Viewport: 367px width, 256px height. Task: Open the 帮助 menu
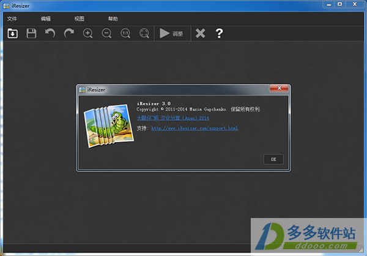pos(113,19)
